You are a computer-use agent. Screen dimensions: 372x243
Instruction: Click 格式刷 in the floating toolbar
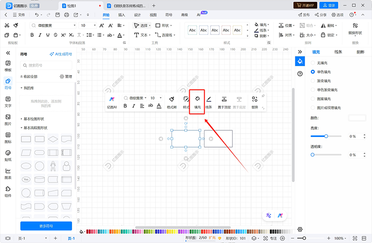click(x=172, y=102)
